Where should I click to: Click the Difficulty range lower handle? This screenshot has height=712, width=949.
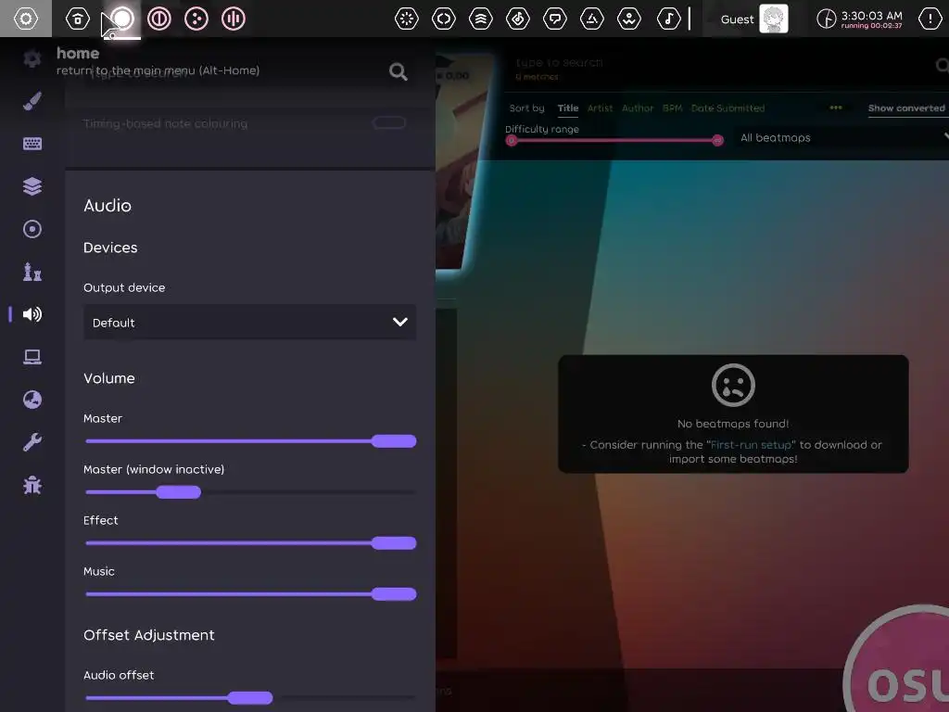click(512, 141)
